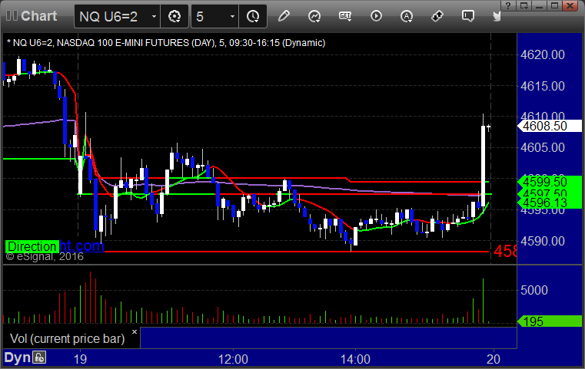Click the 4615.00 price axis label
Viewport: 585px width, 369px height.
(543, 86)
